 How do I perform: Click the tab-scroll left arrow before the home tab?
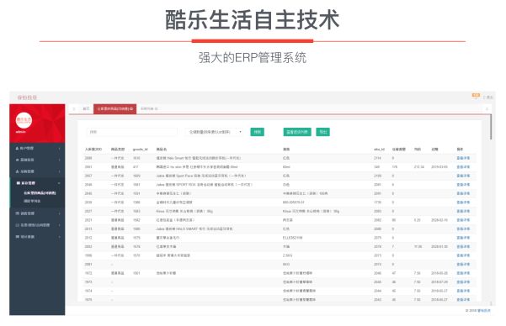(x=74, y=109)
